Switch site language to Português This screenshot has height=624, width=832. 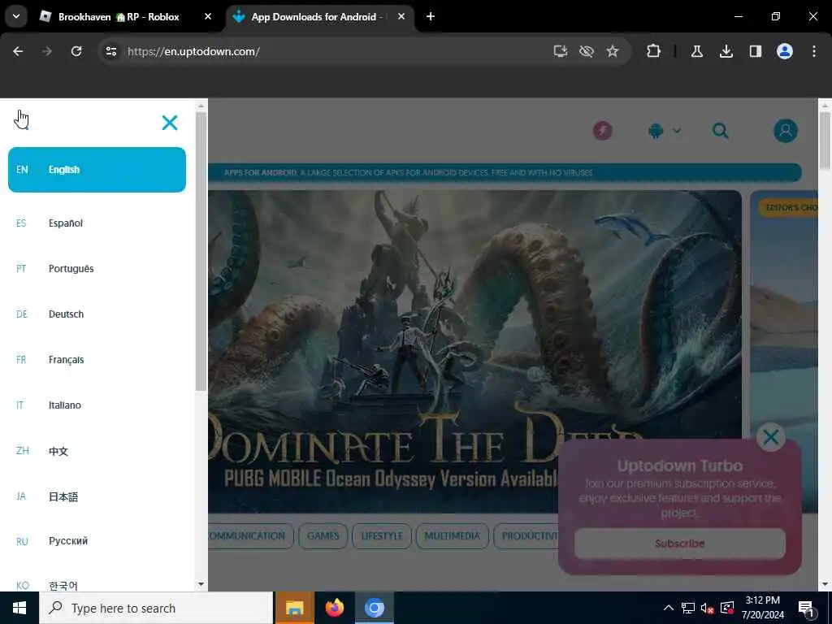pyautogui.click(x=97, y=268)
